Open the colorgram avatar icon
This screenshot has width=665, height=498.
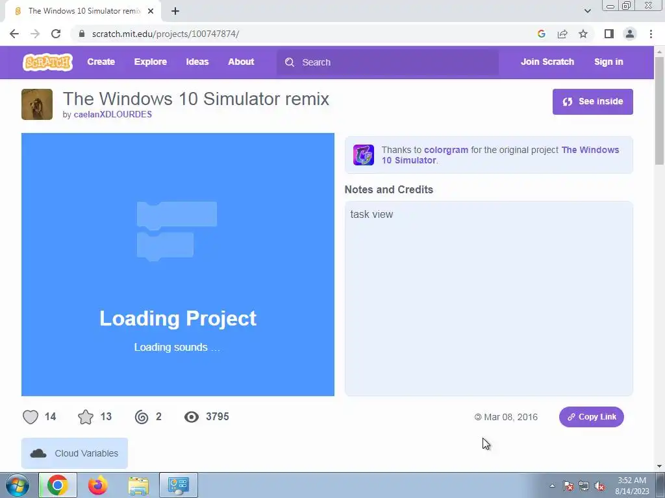(364, 154)
